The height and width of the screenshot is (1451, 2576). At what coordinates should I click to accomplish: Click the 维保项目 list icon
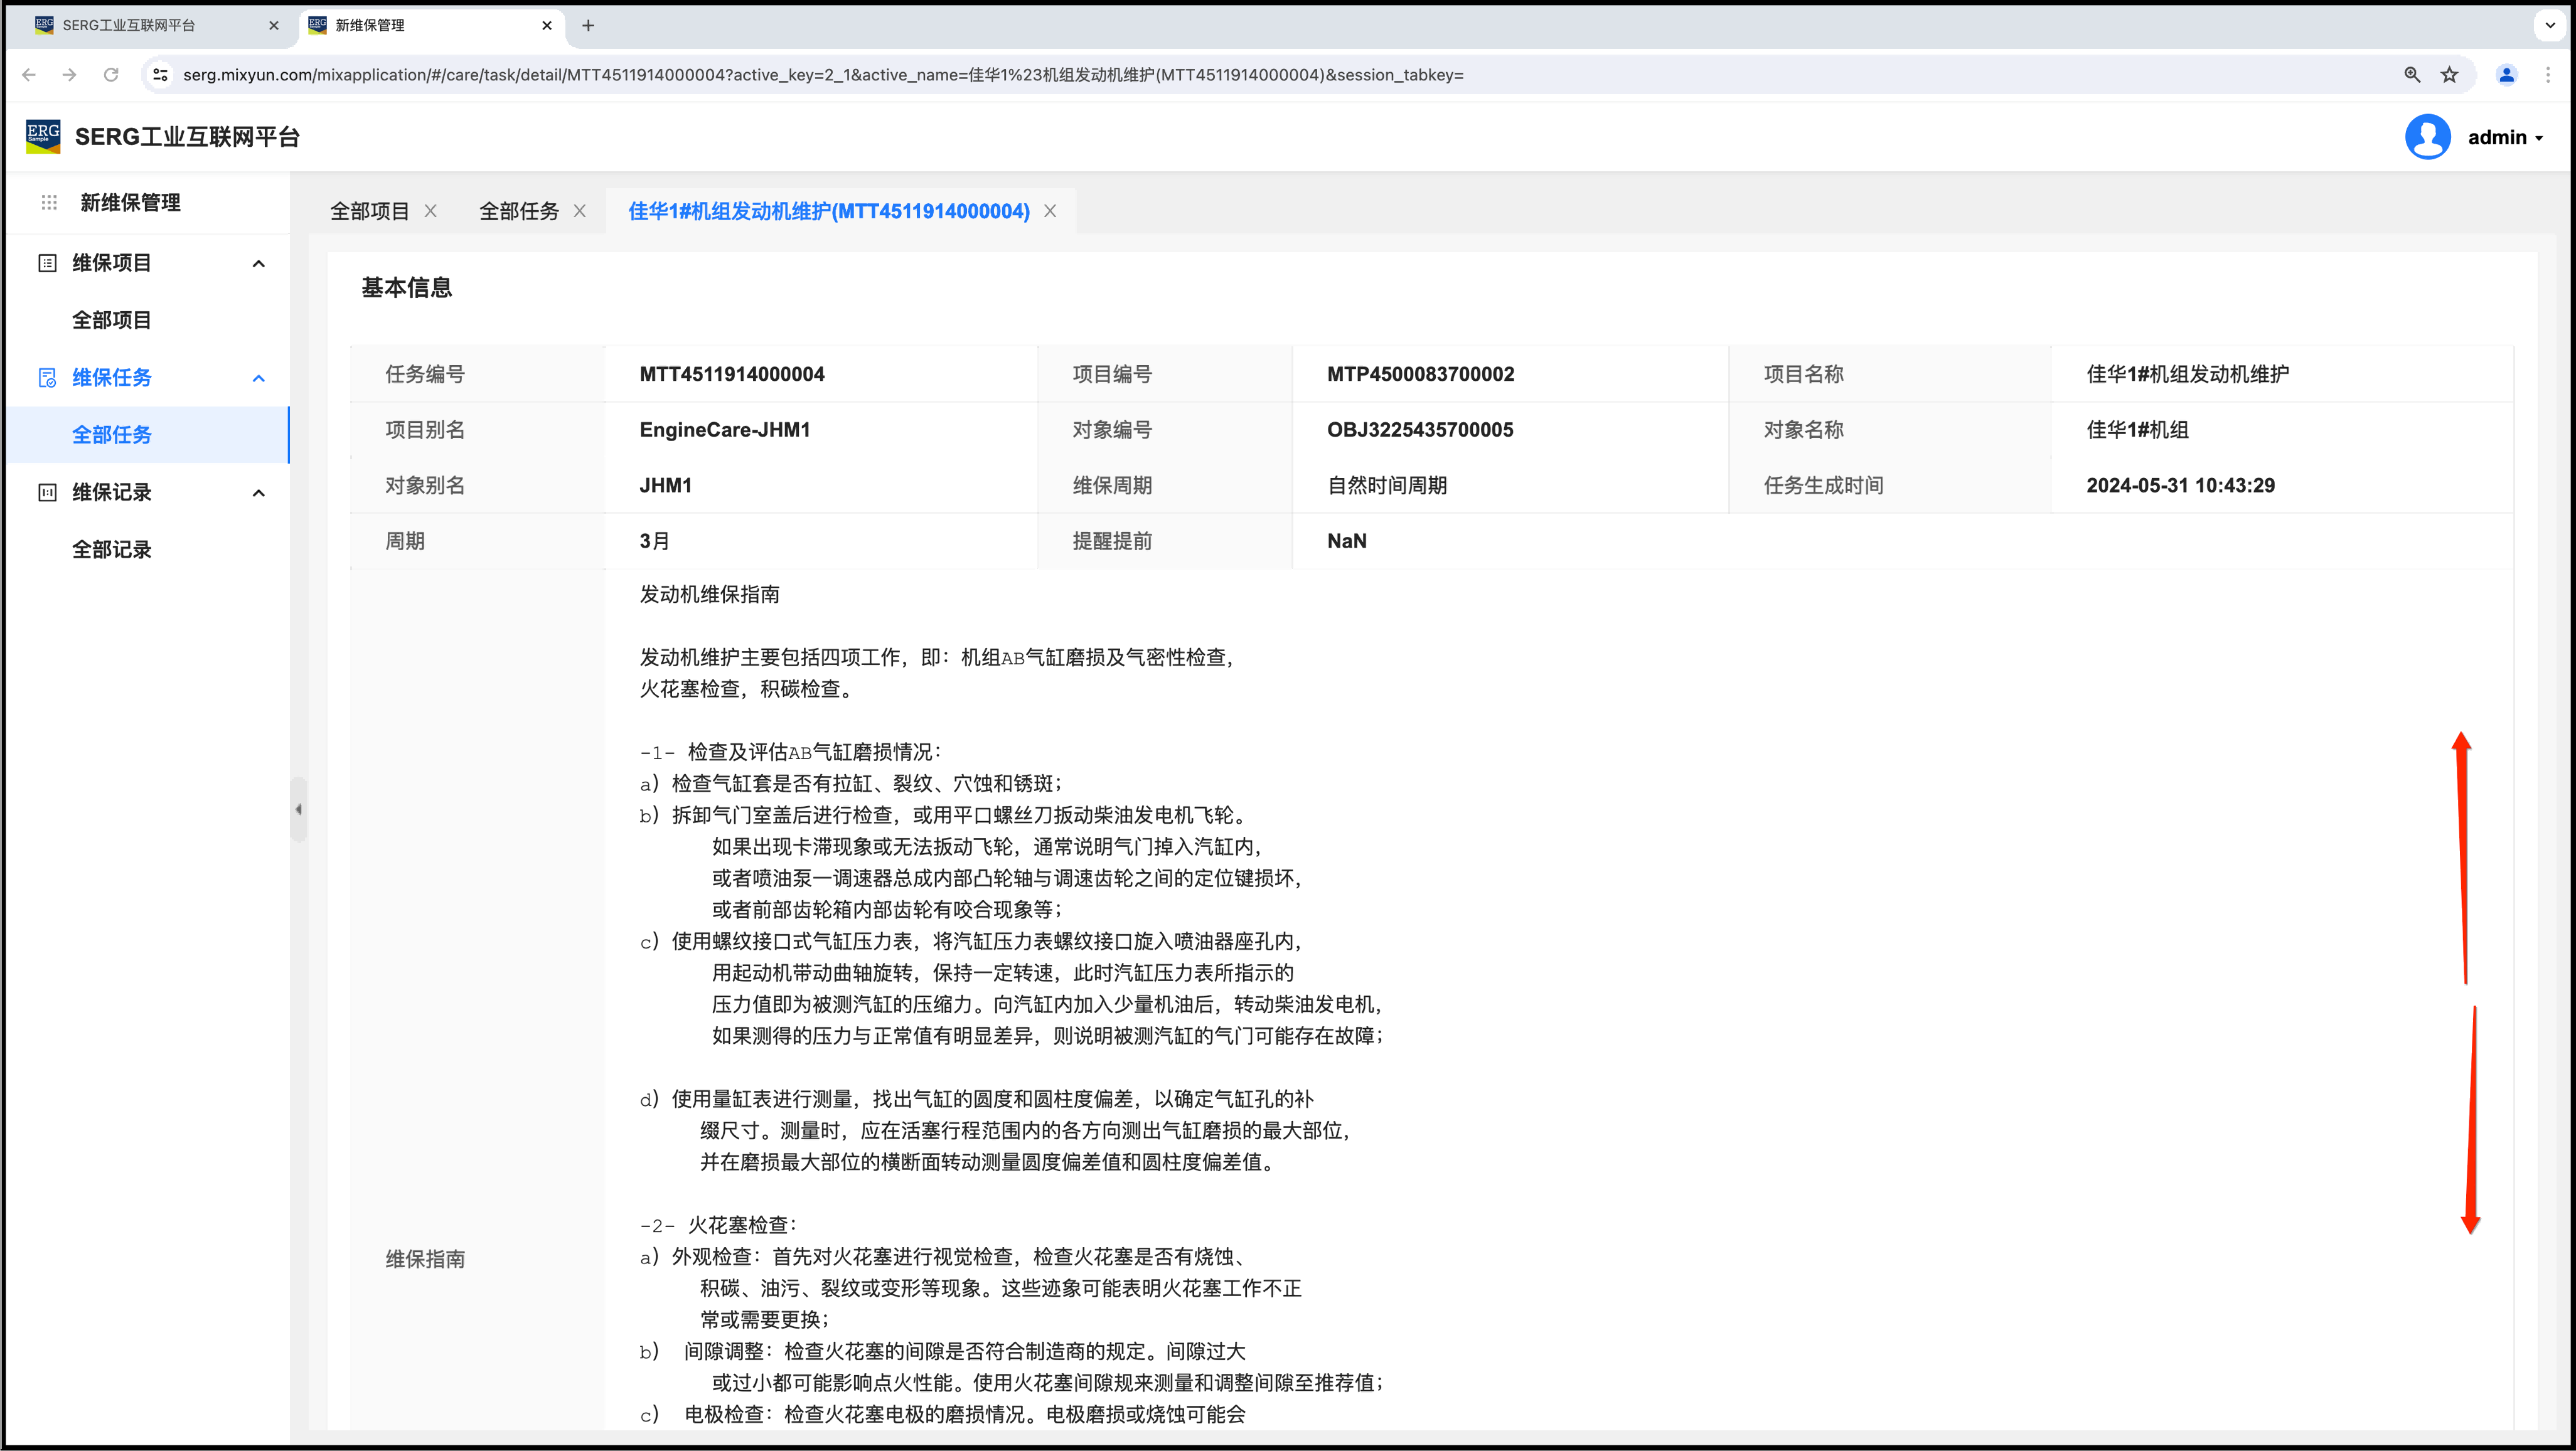coord(47,263)
